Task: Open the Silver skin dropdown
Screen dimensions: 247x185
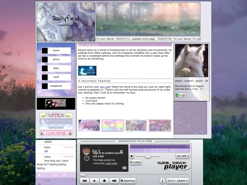Action: [x=183, y=156]
